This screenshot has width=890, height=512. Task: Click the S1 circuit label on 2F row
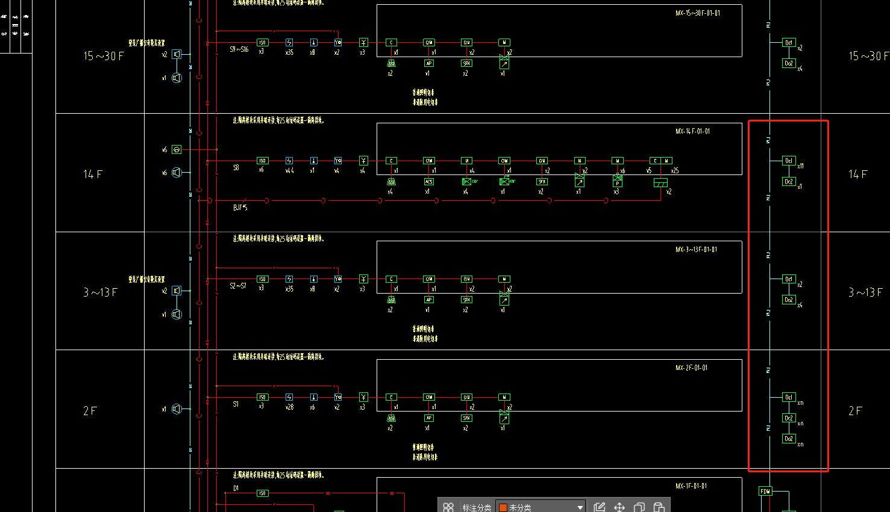(x=236, y=404)
